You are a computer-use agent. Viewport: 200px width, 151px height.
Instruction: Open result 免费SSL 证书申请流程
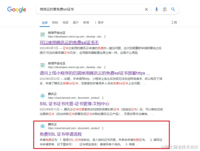pos(61,134)
